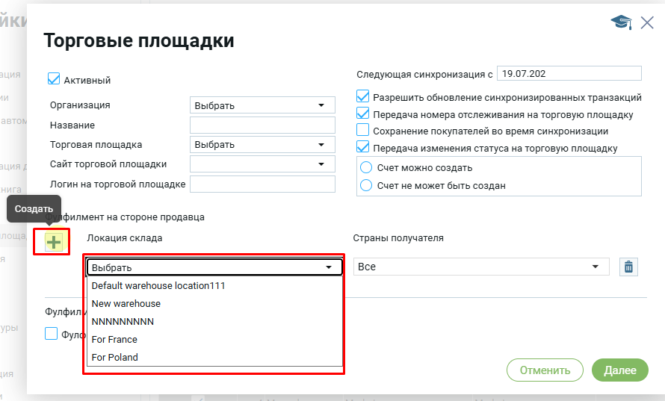665x401 pixels.
Task: Click the Название input field
Action: [262, 125]
